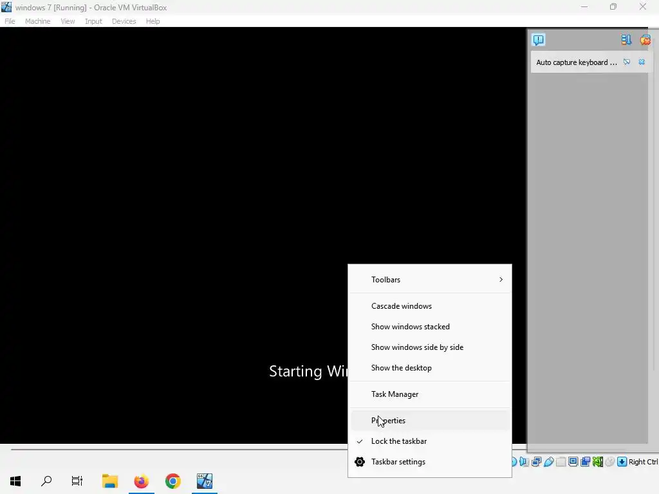659x494 pixels.
Task: Open the VirtualBox notification center icon
Action: (x=539, y=40)
